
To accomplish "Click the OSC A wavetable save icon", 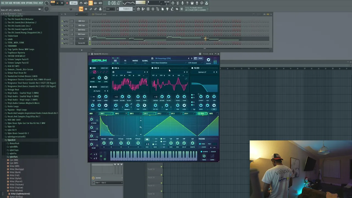I will point(113,72).
